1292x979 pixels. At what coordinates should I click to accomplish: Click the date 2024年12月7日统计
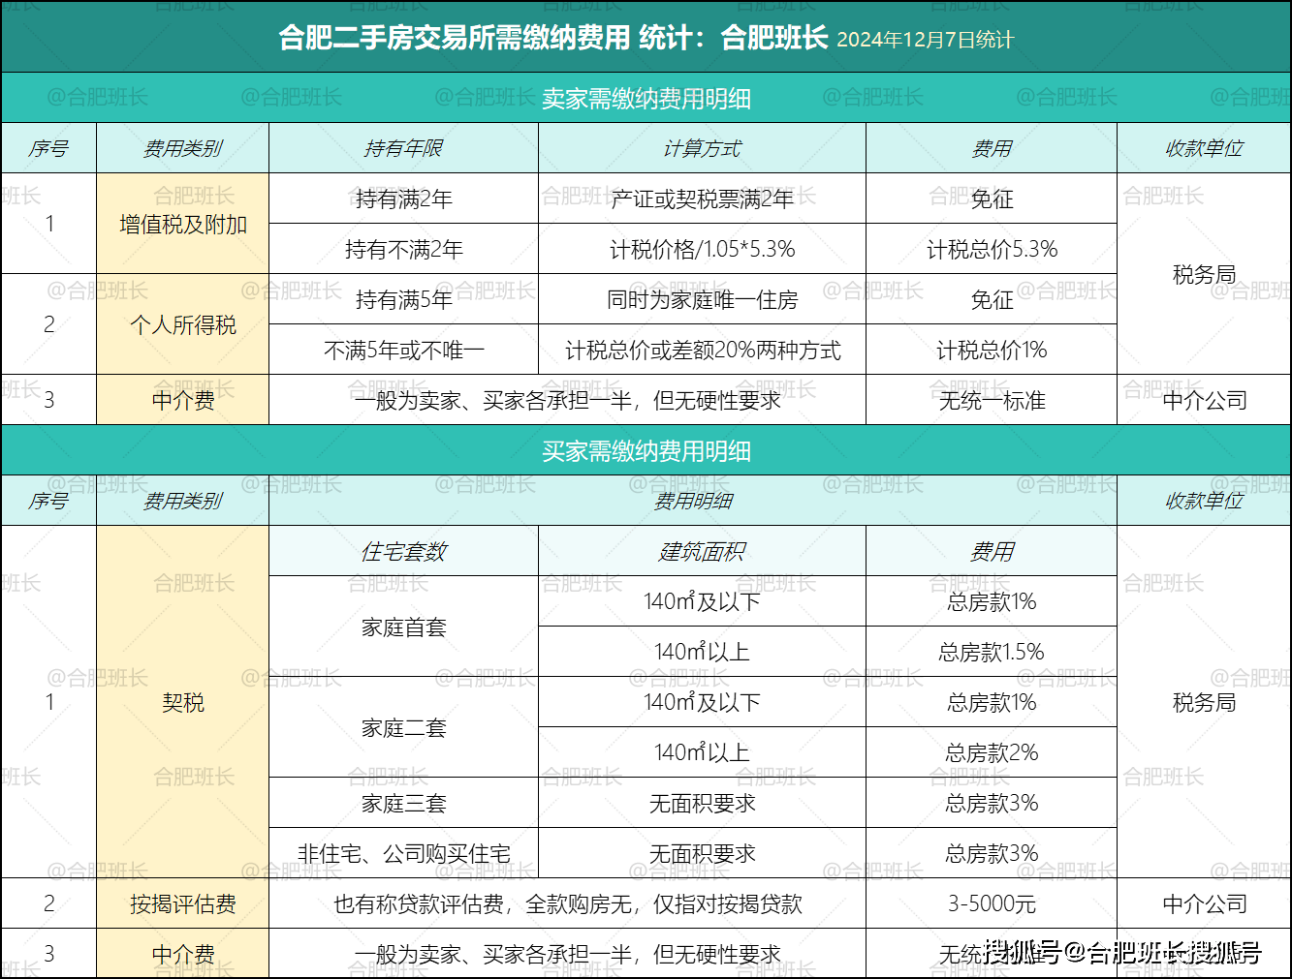coord(925,40)
